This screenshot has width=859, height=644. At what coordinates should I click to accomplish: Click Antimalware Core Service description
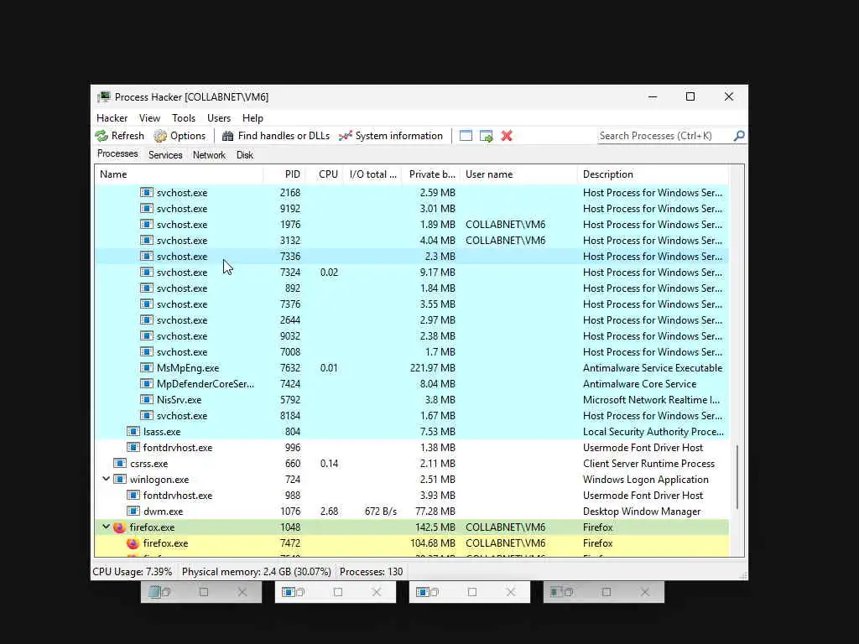click(x=639, y=384)
